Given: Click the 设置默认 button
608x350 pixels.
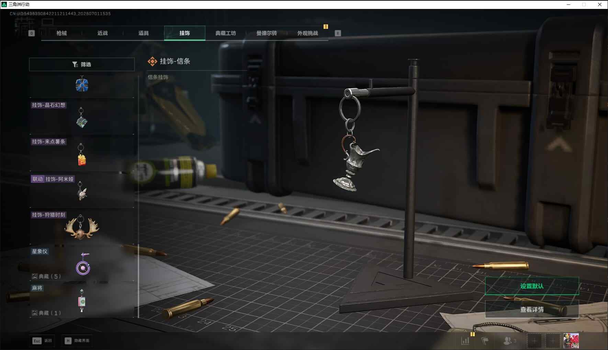Looking at the screenshot, I should [532, 286].
